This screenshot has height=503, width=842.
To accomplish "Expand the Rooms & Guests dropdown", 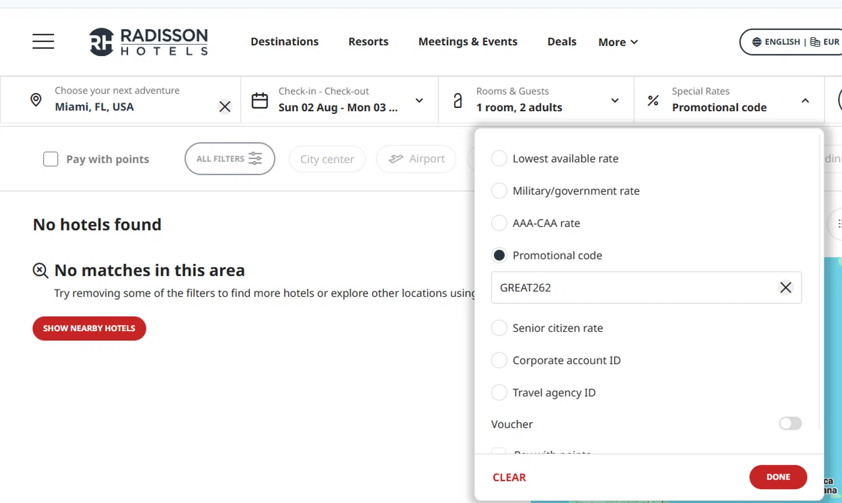I will click(x=615, y=100).
